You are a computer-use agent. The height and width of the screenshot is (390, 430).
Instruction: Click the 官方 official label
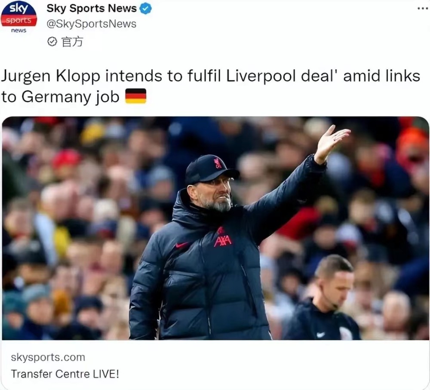72,42
